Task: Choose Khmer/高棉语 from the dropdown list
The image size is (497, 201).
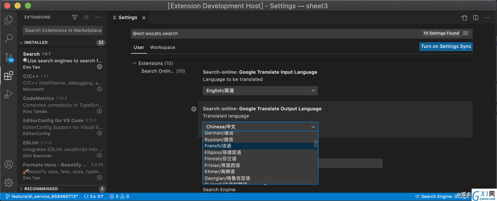Action: 260,172
